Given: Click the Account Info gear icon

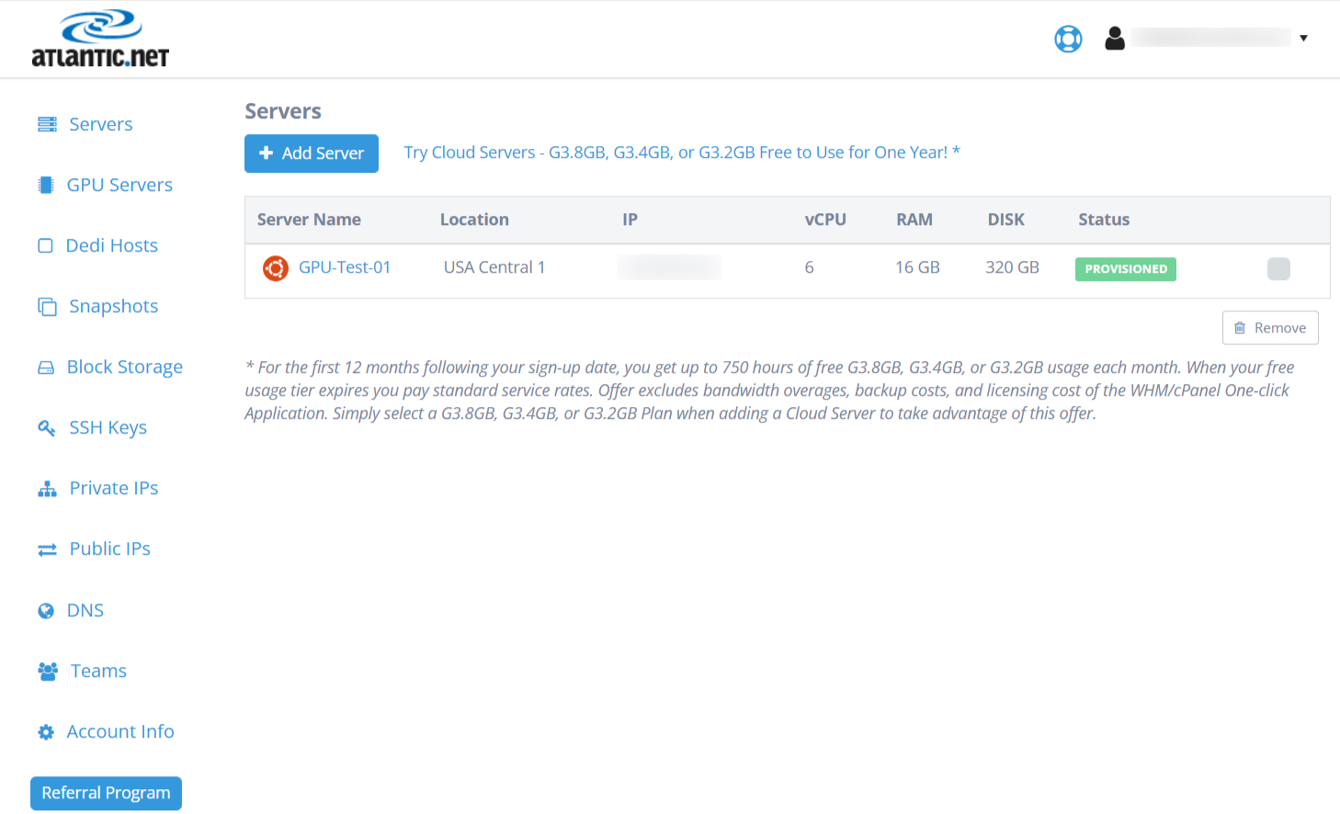Looking at the screenshot, I should point(46,732).
